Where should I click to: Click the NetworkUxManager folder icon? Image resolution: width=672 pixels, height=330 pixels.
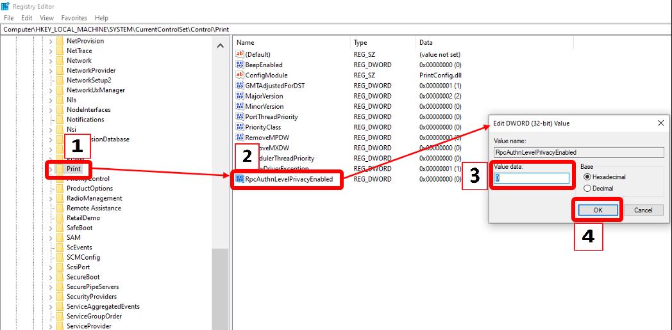pyautogui.click(x=60, y=90)
